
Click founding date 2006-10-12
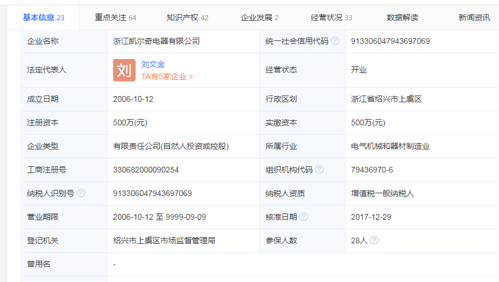pos(133,99)
